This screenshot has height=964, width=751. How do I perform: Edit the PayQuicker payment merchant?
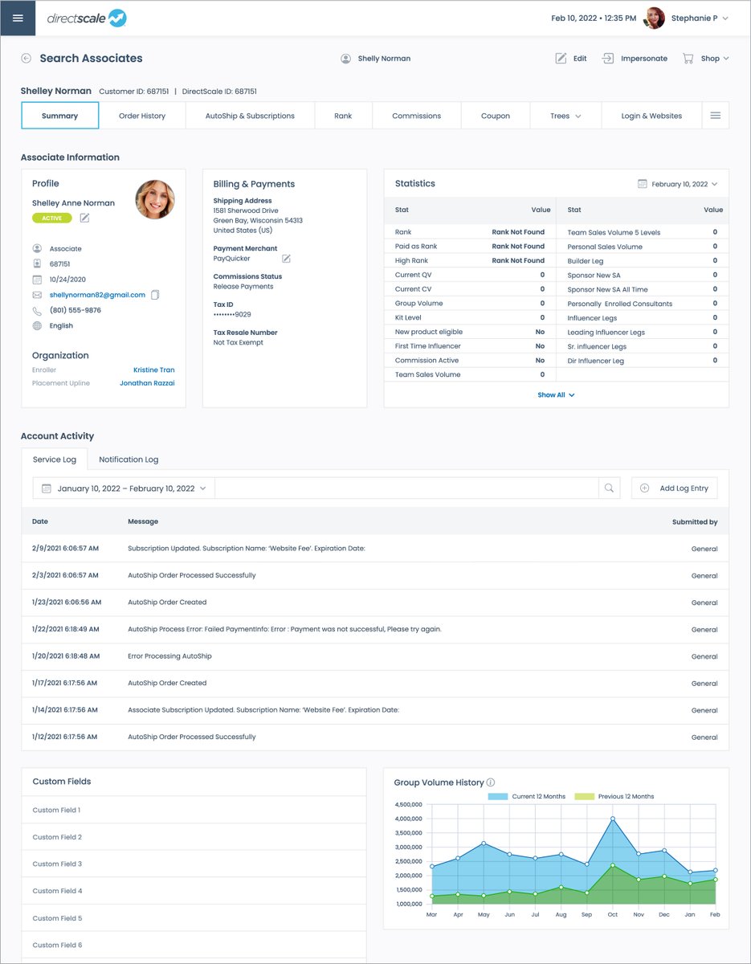coord(286,259)
